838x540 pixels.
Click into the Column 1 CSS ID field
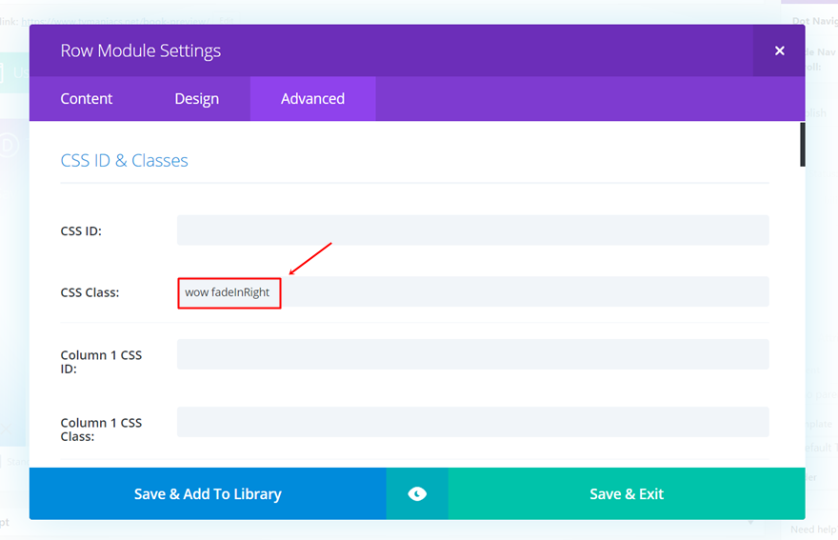(472, 354)
